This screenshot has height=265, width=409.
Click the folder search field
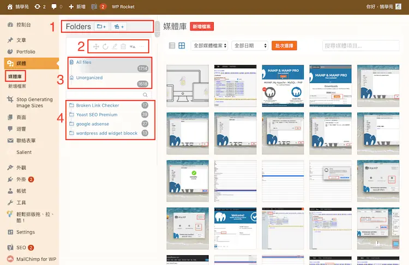[x=109, y=95]
